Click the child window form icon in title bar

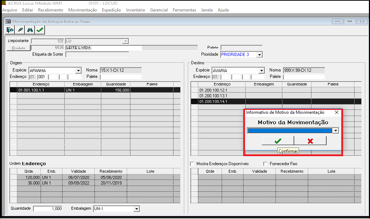pos(8,22)
